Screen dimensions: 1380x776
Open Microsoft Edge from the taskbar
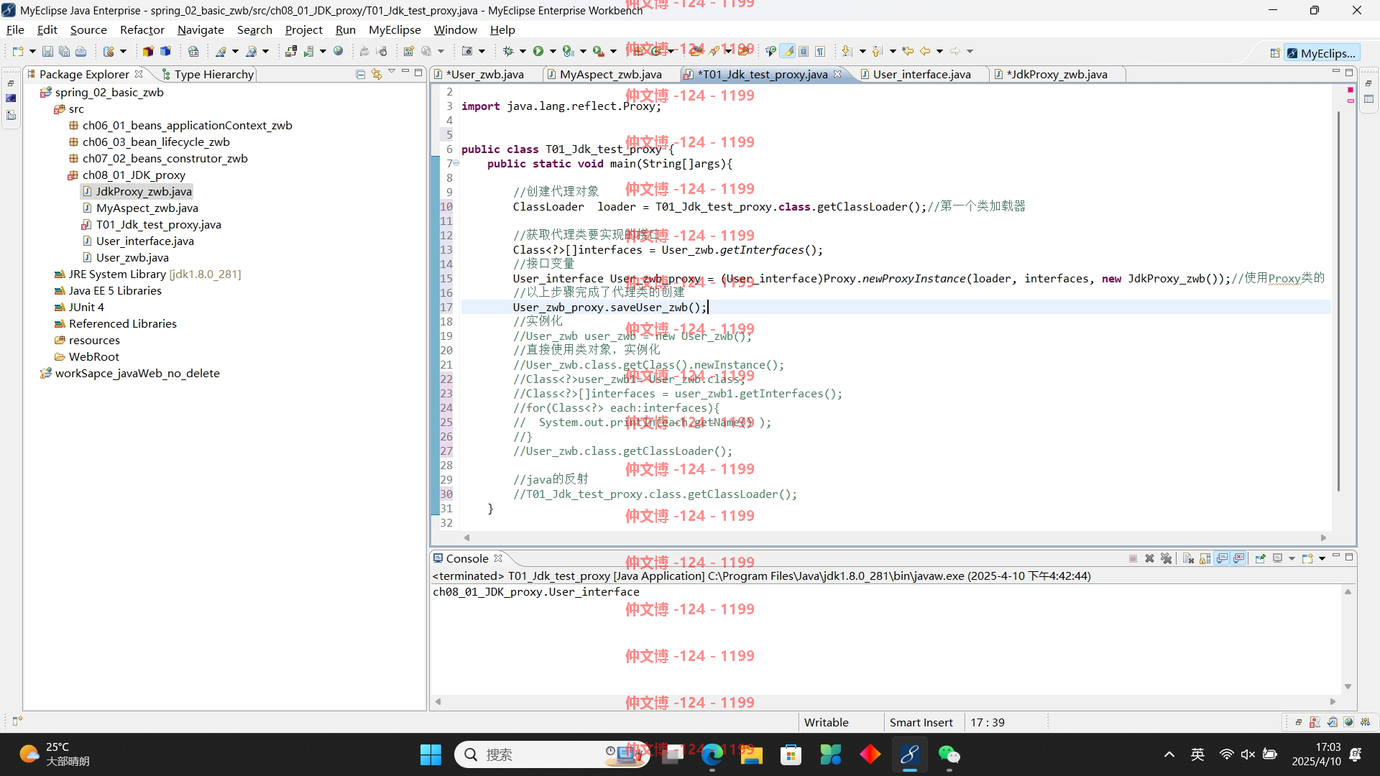pyautogui.click(x=712, y=754)
